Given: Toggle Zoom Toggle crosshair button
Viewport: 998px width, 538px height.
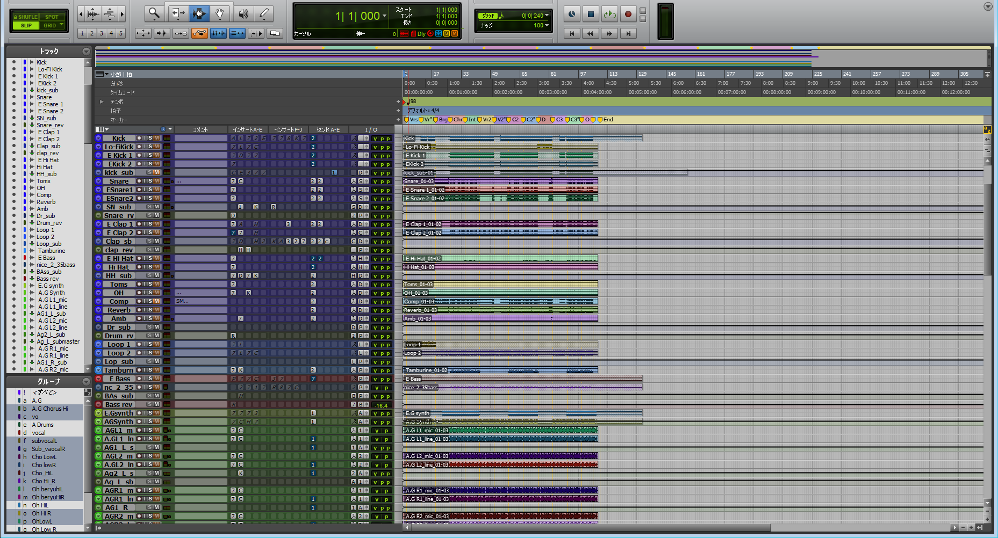Looking at the screenshot, I should click(x=143, y=33).
